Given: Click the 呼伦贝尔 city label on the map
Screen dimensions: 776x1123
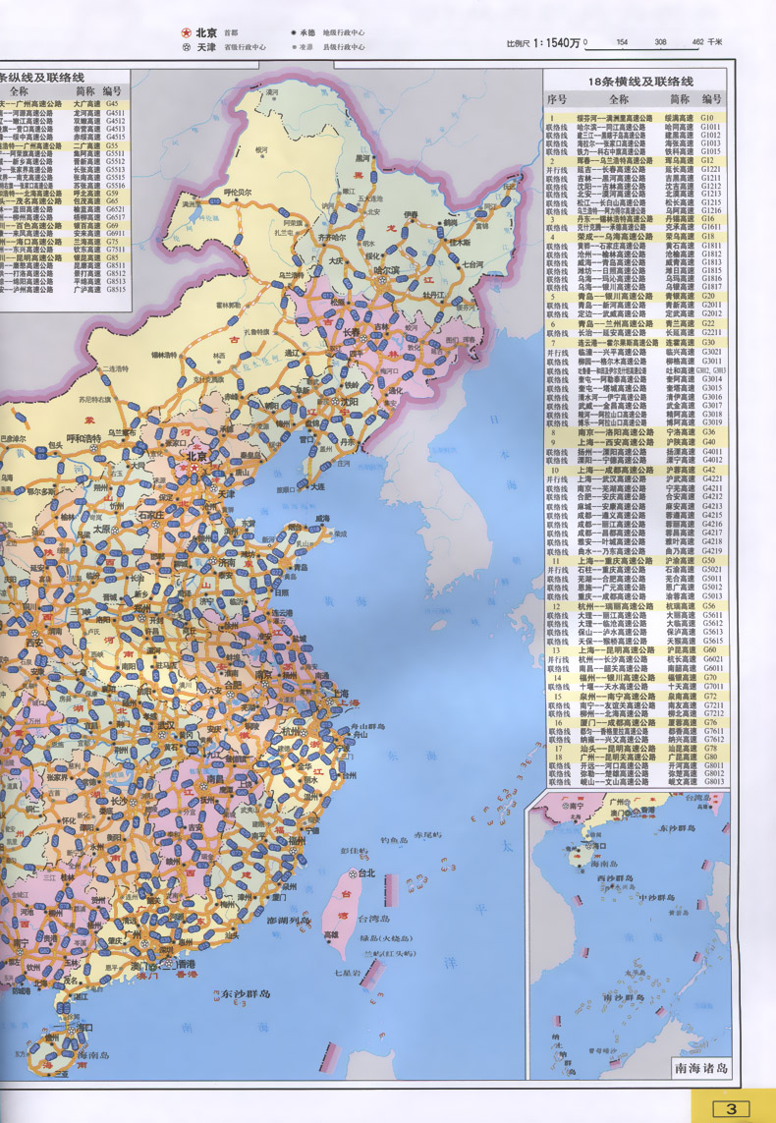Looking at the screenshot, I should coord(238,193).
